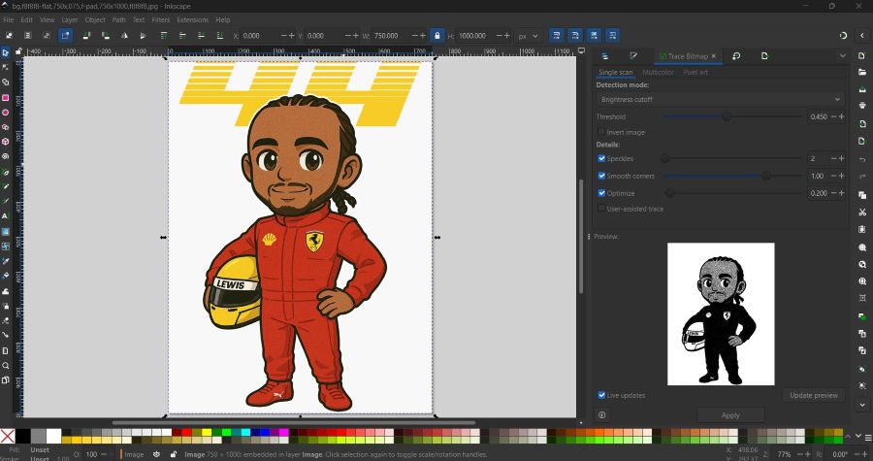Select the Ellipse tool
The image size is (873, 461).
(6, 113)
